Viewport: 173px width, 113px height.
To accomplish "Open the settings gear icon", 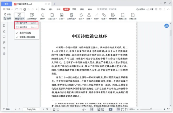I will coord(156,9).
